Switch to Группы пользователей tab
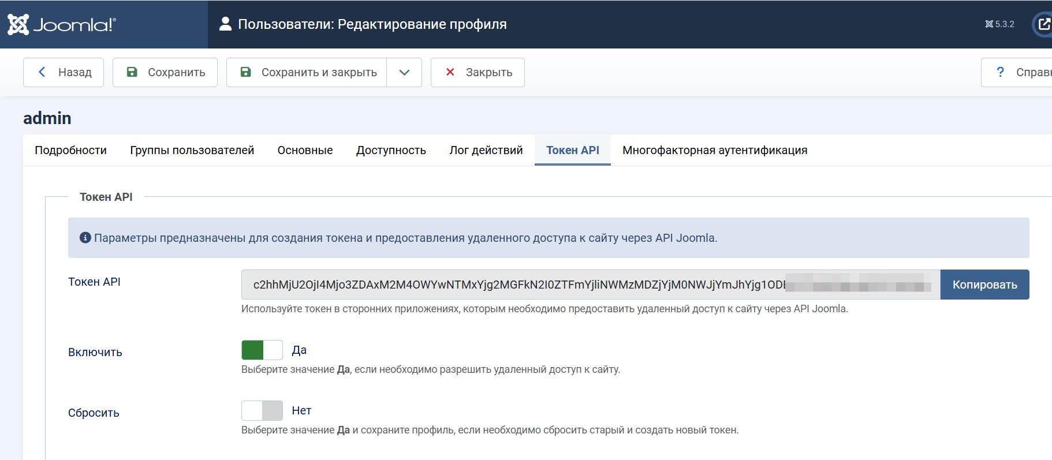 [192, 150]
